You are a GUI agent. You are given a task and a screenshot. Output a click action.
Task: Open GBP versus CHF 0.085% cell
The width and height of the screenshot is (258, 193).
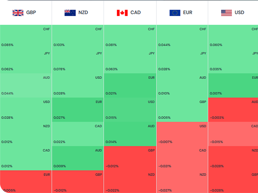(26, 37)
